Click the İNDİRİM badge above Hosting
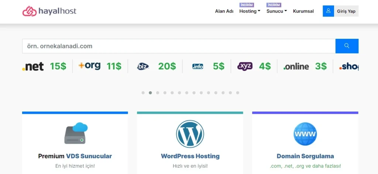The height and width of the screenshot is (174, 378). [x=247, y=5]
